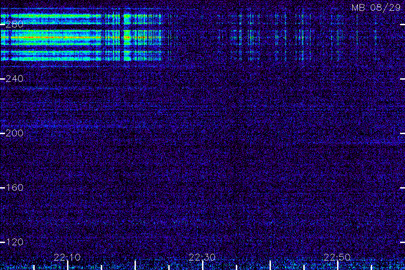Click the 200 frequency axis label
This screenshot has width=405, height=270.
[14, 133]
